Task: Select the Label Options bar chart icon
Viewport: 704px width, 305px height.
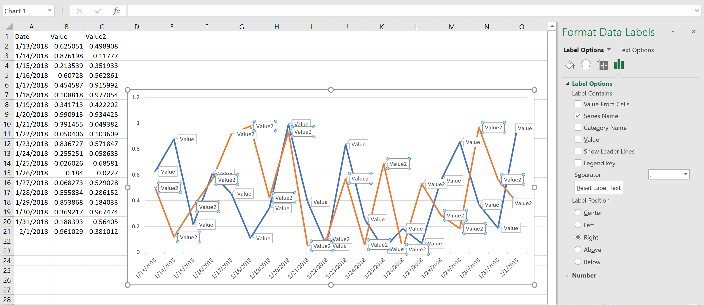Action: (619, 65)
